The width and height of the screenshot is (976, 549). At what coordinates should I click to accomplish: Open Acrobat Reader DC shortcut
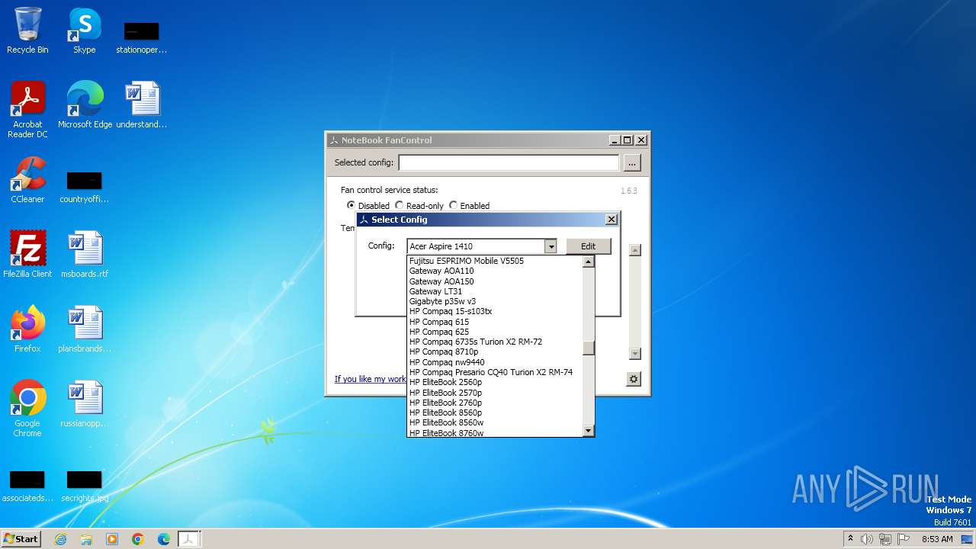click(27, 110)
